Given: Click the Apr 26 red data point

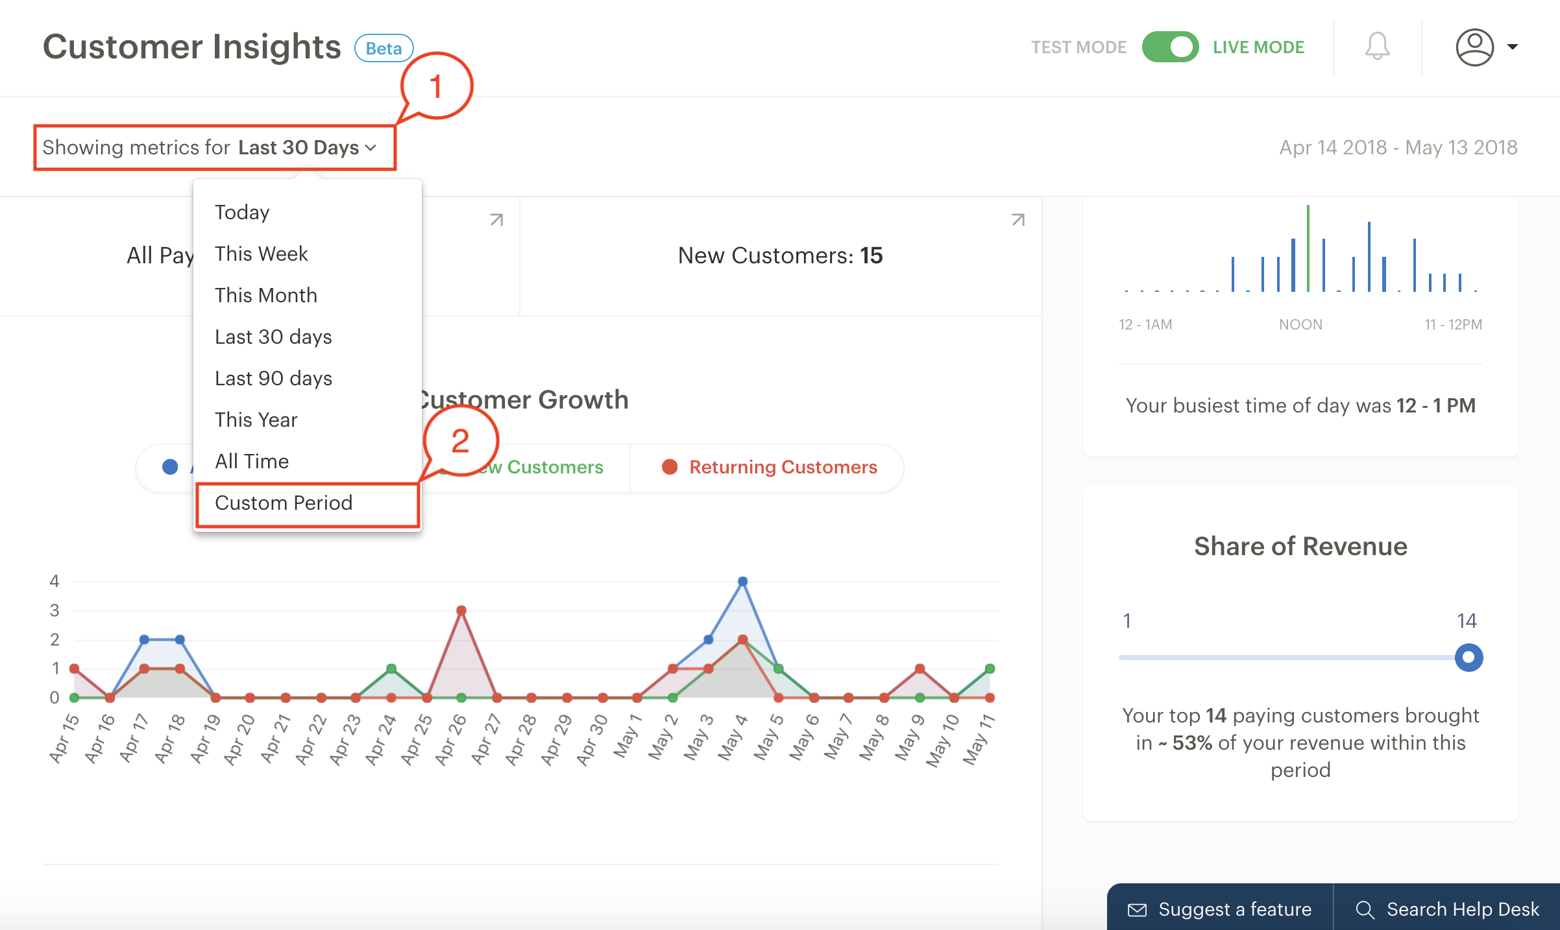Looking at the screenshot, I should pyautogui.click(x=461, y=611).
